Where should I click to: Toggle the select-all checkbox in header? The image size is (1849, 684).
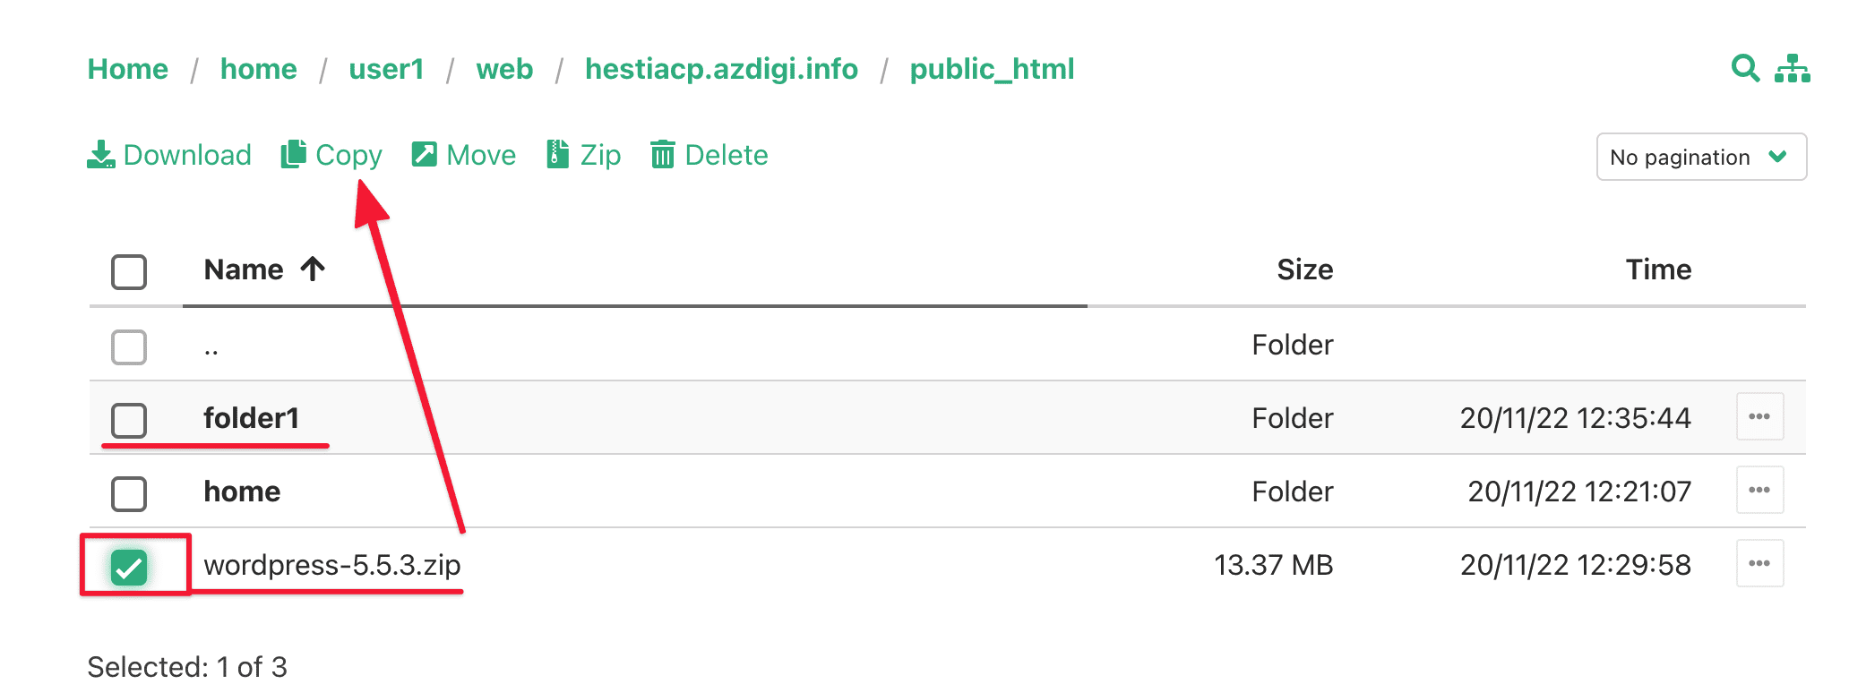129,272
